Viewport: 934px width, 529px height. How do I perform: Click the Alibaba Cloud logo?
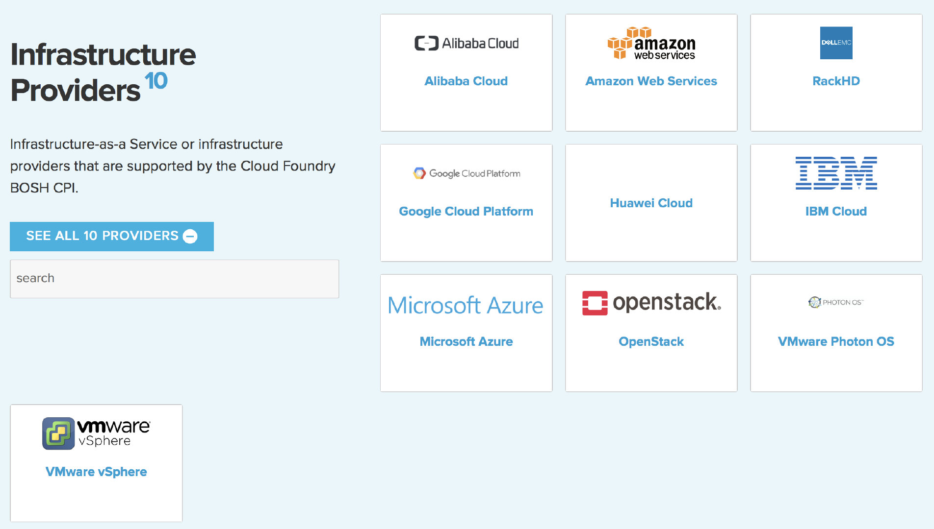pos(466,44)
